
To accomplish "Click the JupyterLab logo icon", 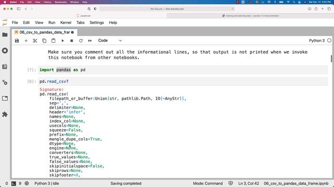I will pyautogui.click(x=5, y=22).
